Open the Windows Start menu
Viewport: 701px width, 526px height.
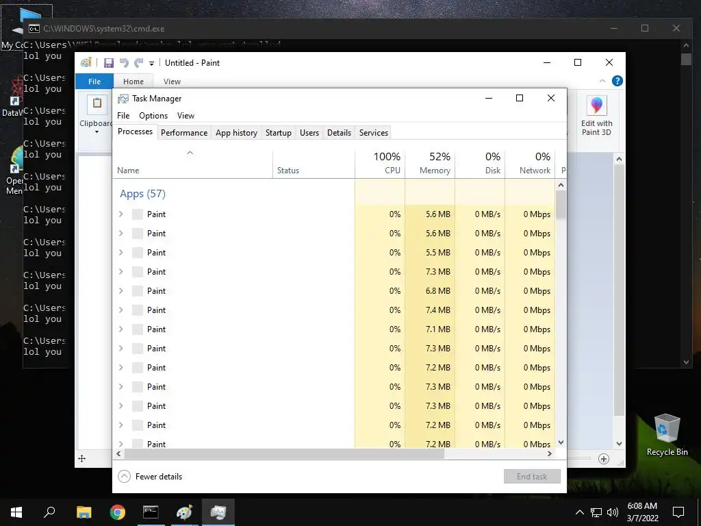tap(16, 512)
